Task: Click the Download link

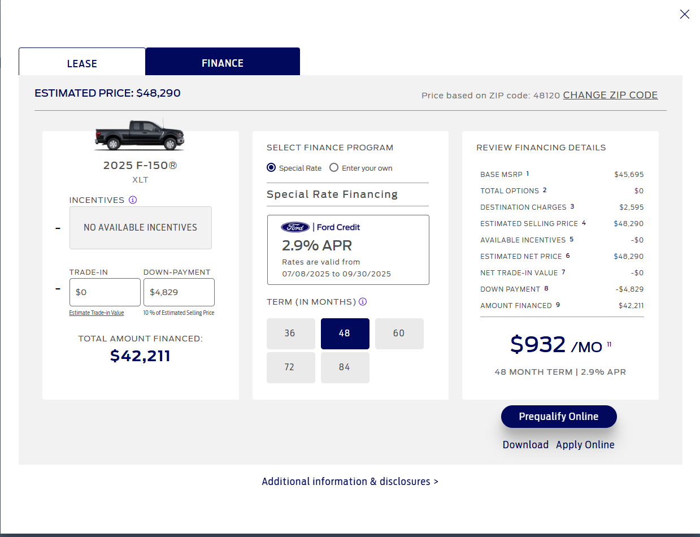Action: click(x=525, y=445)
